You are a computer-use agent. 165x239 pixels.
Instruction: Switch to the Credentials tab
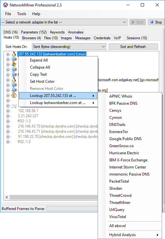102,38
